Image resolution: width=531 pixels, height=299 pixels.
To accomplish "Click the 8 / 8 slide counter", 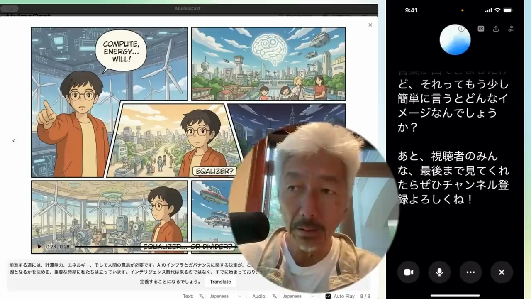I will pyautogui.click(x=365, y=296).
